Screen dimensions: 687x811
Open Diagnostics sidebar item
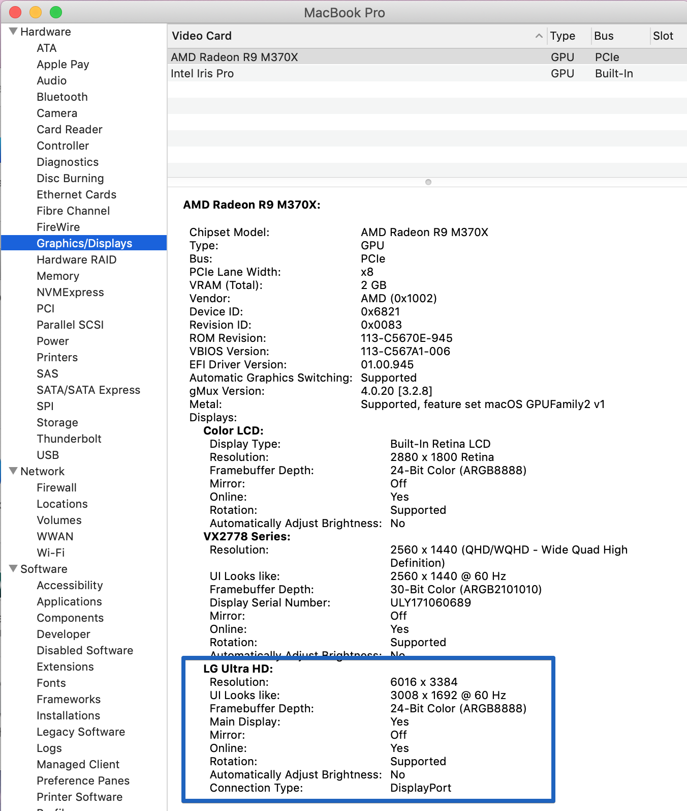[68, 162]
